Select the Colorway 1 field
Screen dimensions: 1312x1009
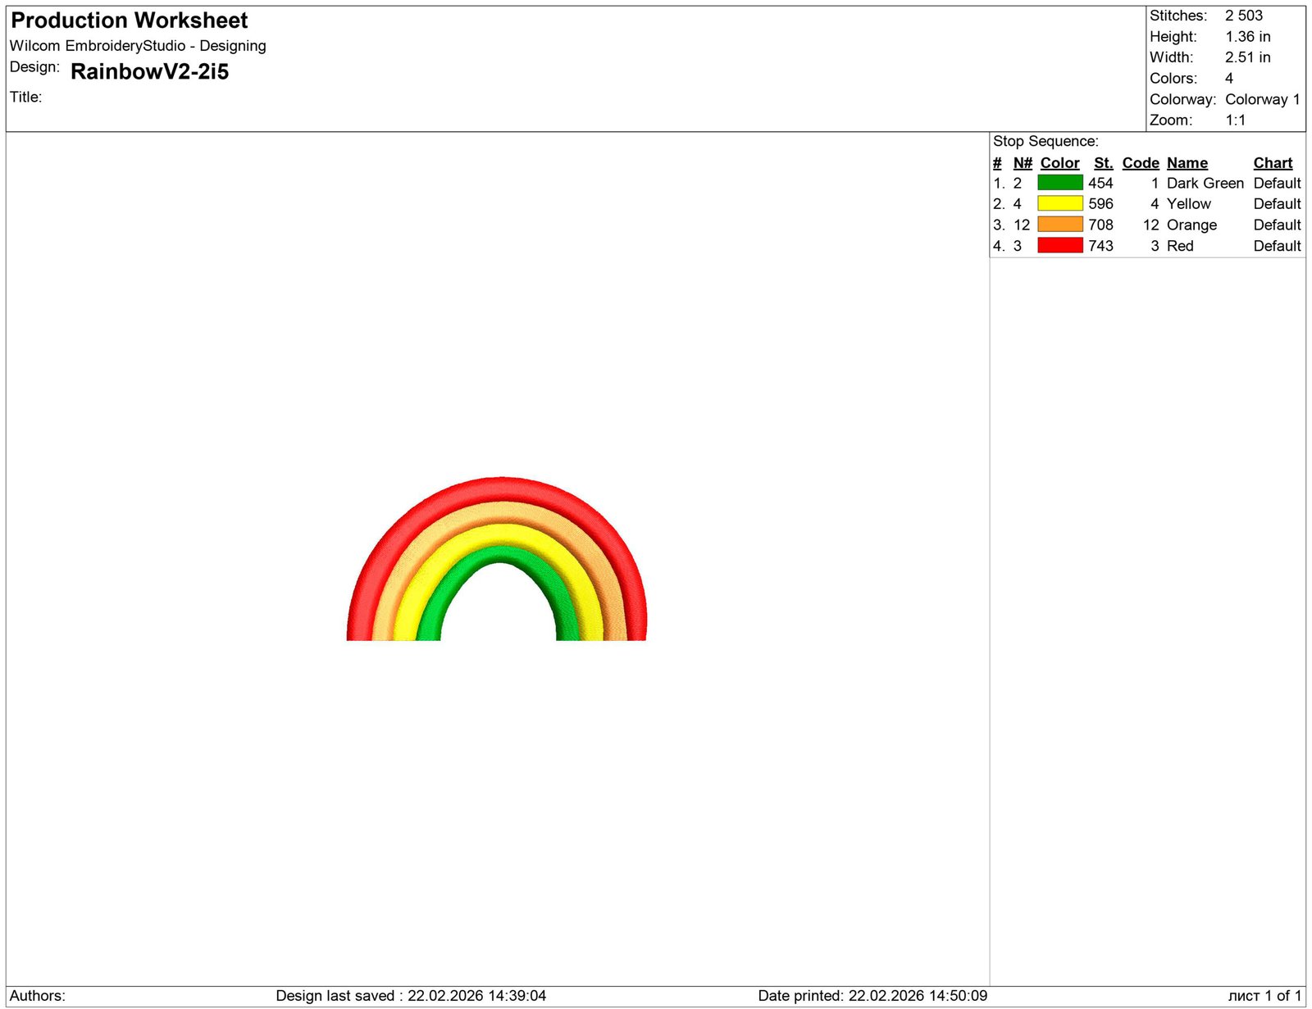pos(1262,99)
